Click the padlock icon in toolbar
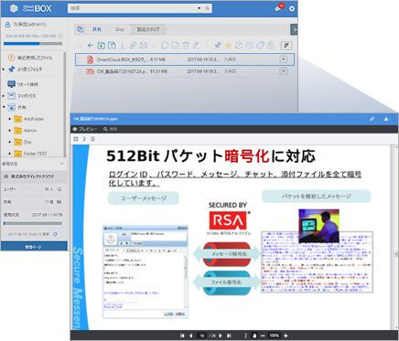Viewport: 399px width, 341px height. pos(271,46)
